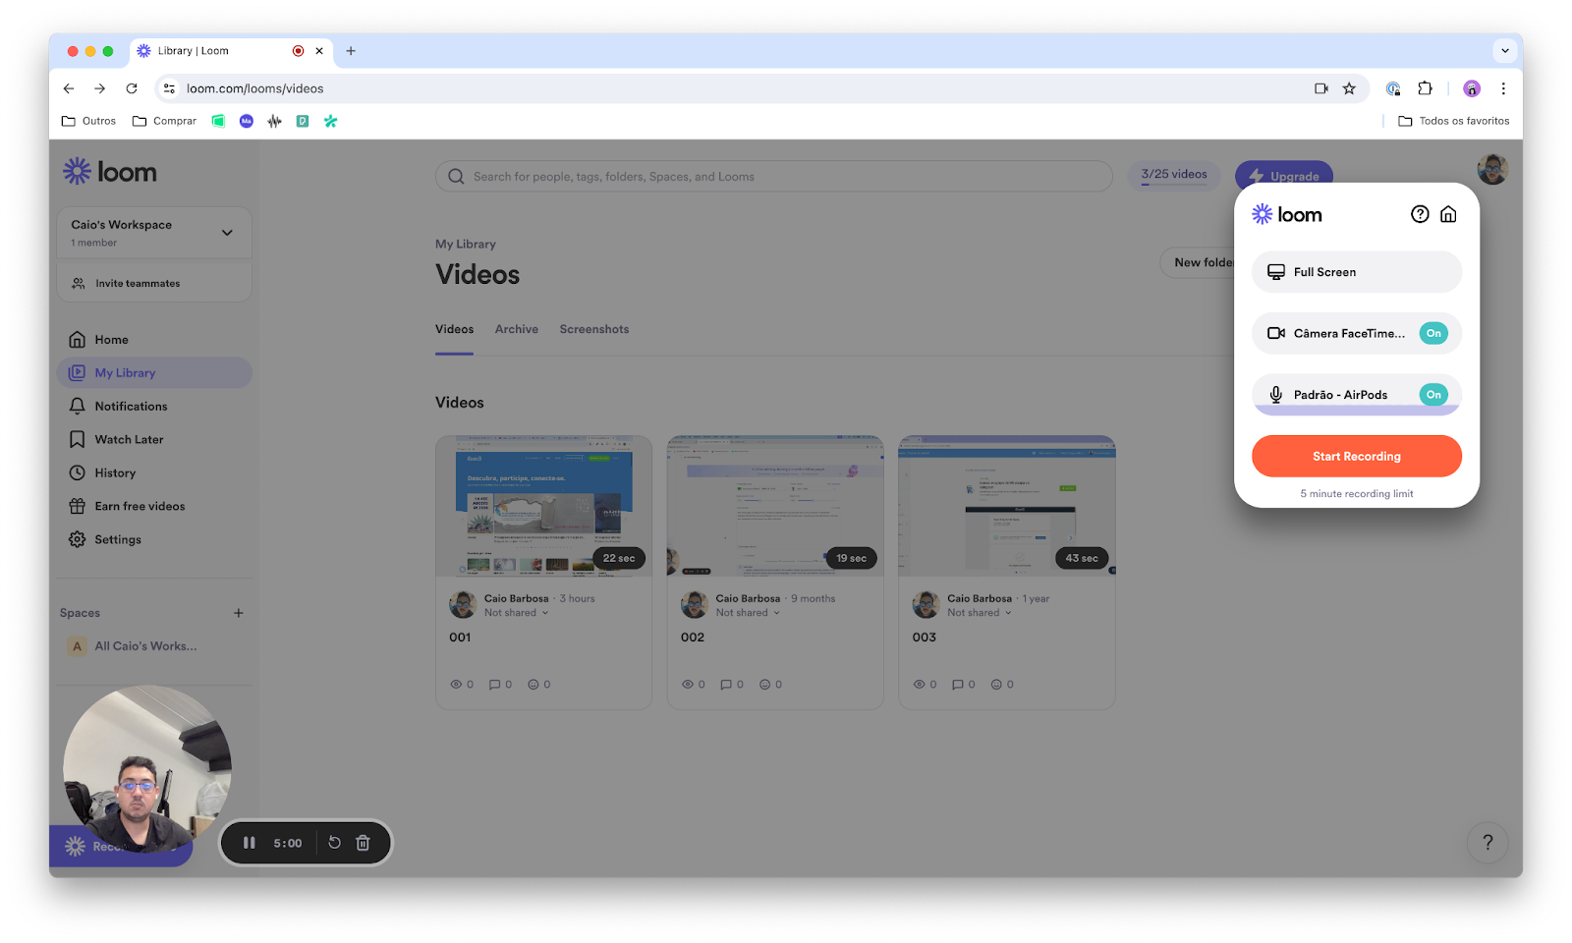The image size is (1572, 943).
Task: Click the Loom search field
Action: pyautogui.click(x=774, y=177)
